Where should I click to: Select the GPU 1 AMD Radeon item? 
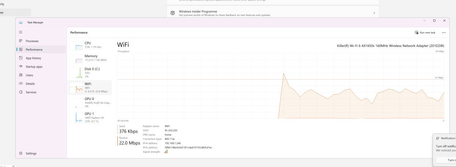point(90,117)
